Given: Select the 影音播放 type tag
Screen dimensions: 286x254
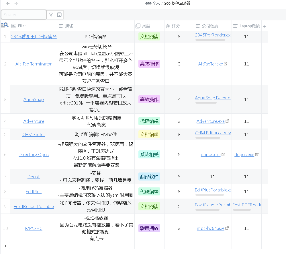Looking at the screenshot, I should [149, 228].
